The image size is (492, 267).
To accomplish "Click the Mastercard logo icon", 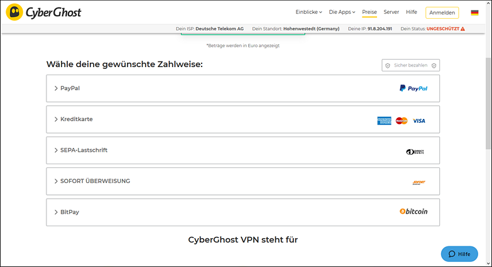I will 402,121.
